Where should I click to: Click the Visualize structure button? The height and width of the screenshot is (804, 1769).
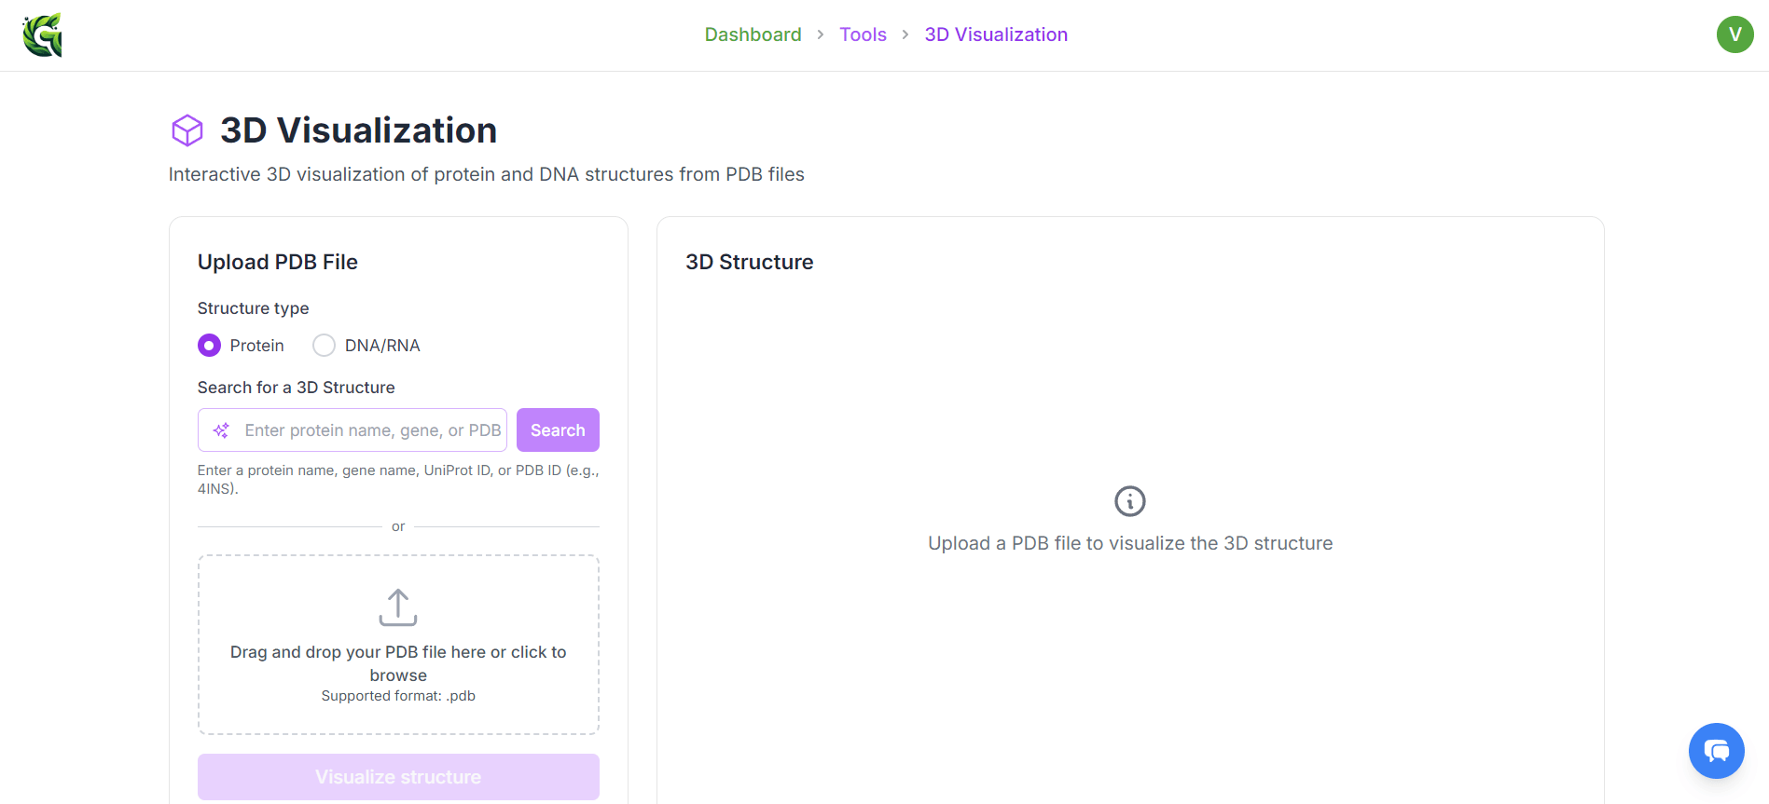(x=398, y=777)
